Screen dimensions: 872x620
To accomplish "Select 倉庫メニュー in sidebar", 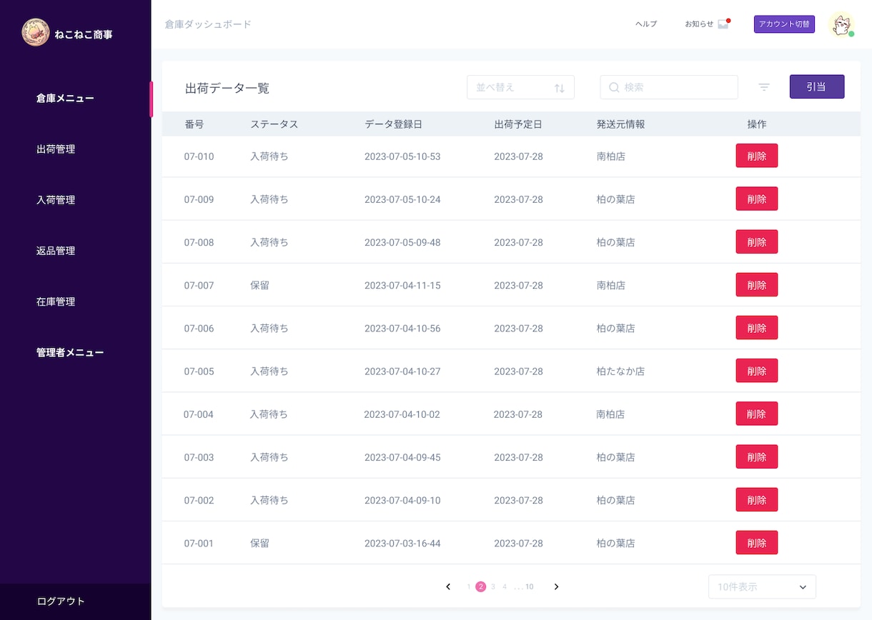I will coord(65,99).
